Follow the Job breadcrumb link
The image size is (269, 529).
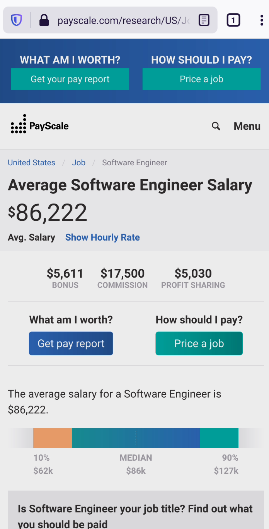click(78, 163)
